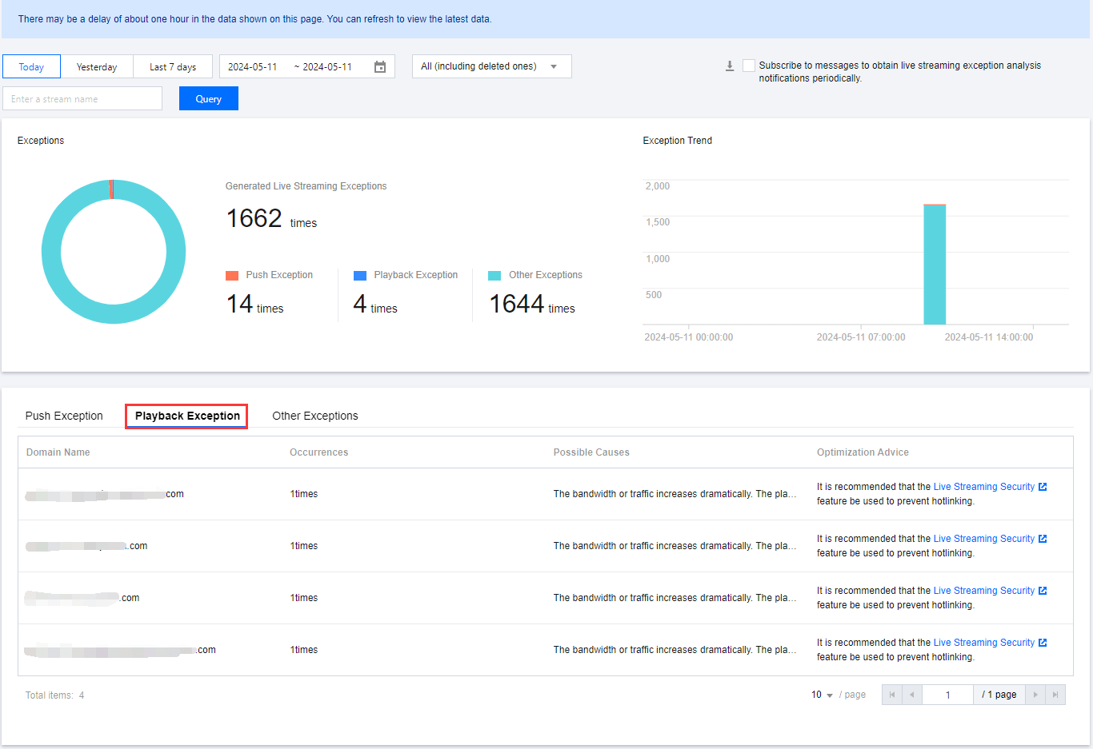1093x749 pixels.
Task: Open external link icon in first row
Action: pos(1043,487)
